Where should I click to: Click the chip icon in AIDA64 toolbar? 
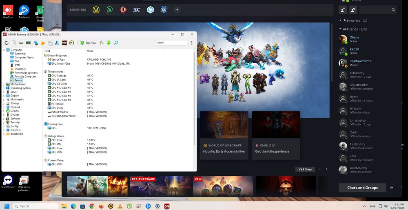point(21,43)
